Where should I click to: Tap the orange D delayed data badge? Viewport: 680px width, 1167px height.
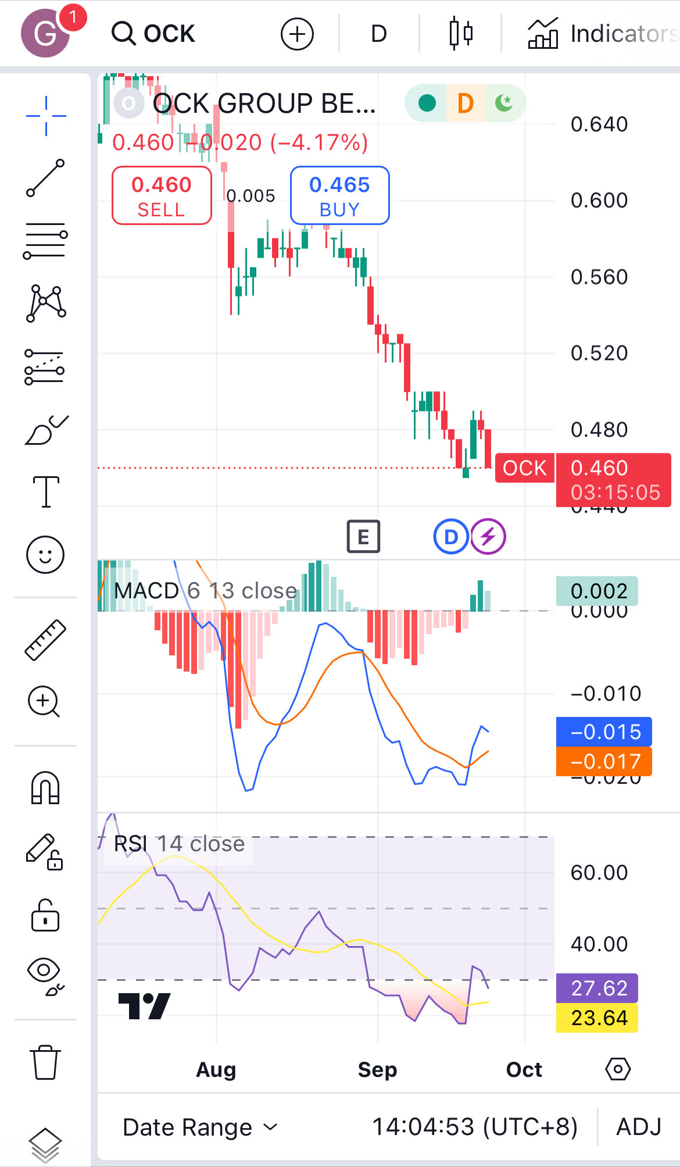[x=465, y=104]
